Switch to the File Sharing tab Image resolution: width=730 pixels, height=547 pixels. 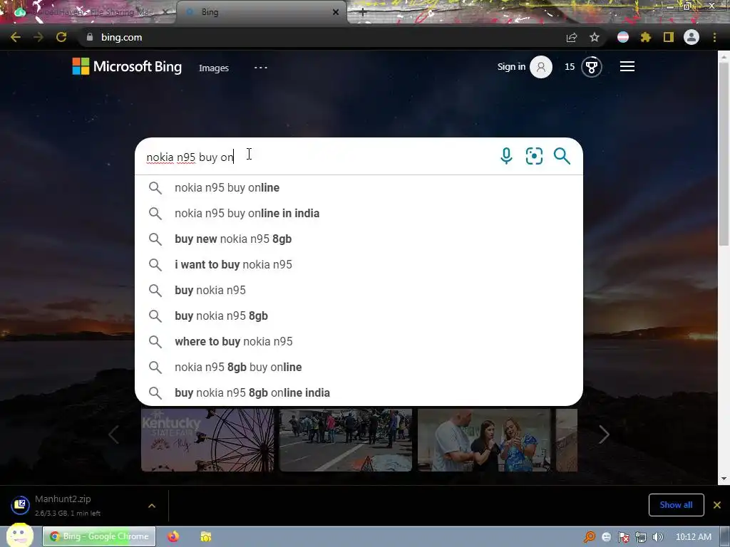tap(88, 12)
